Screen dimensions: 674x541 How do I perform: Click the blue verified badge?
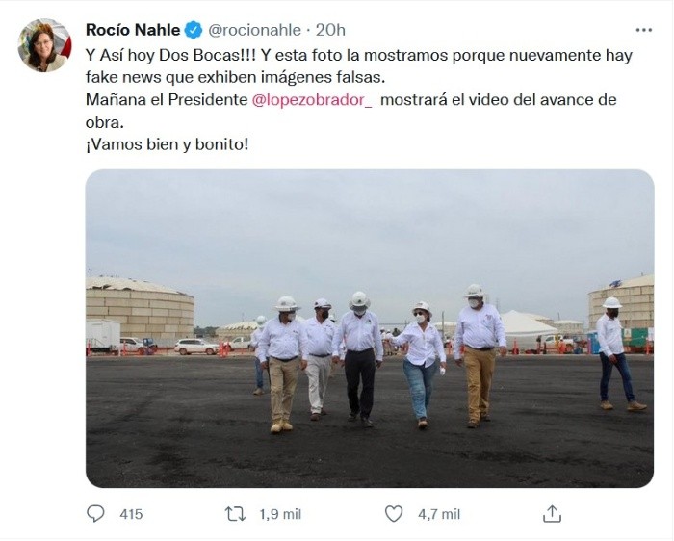193,30
